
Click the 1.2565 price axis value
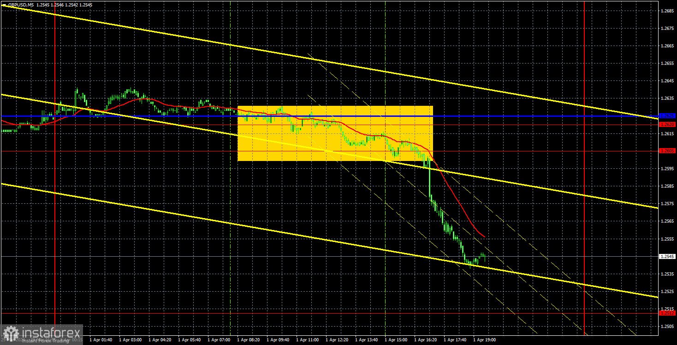tap(667, 221)
